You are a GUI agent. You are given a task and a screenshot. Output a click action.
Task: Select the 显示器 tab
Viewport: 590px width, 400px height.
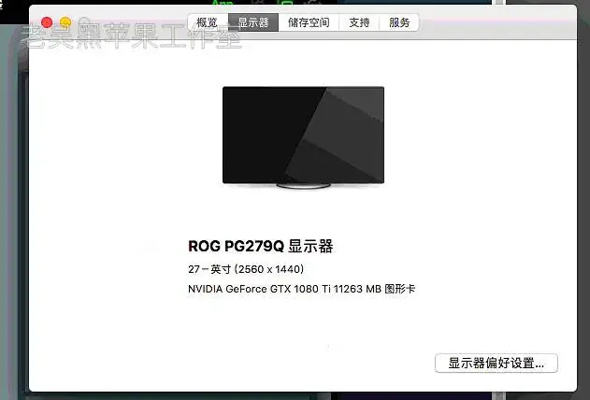coord(253,22)
